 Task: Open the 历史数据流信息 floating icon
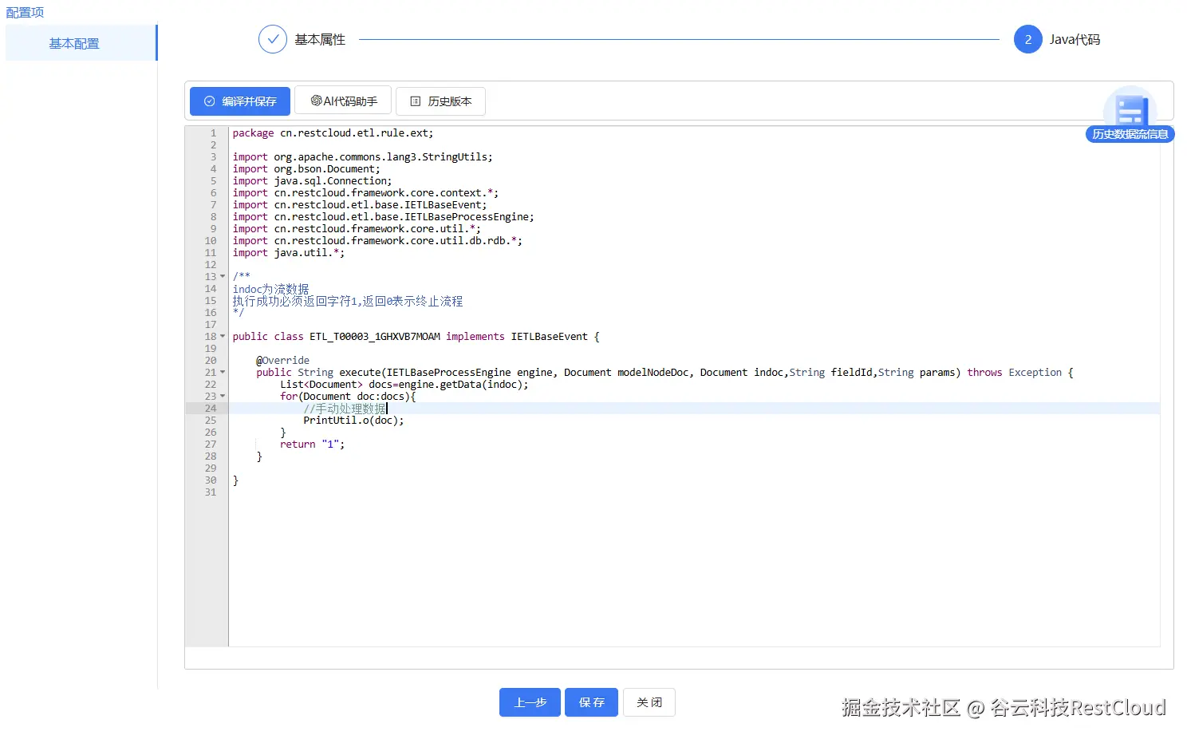point(1130,115)
